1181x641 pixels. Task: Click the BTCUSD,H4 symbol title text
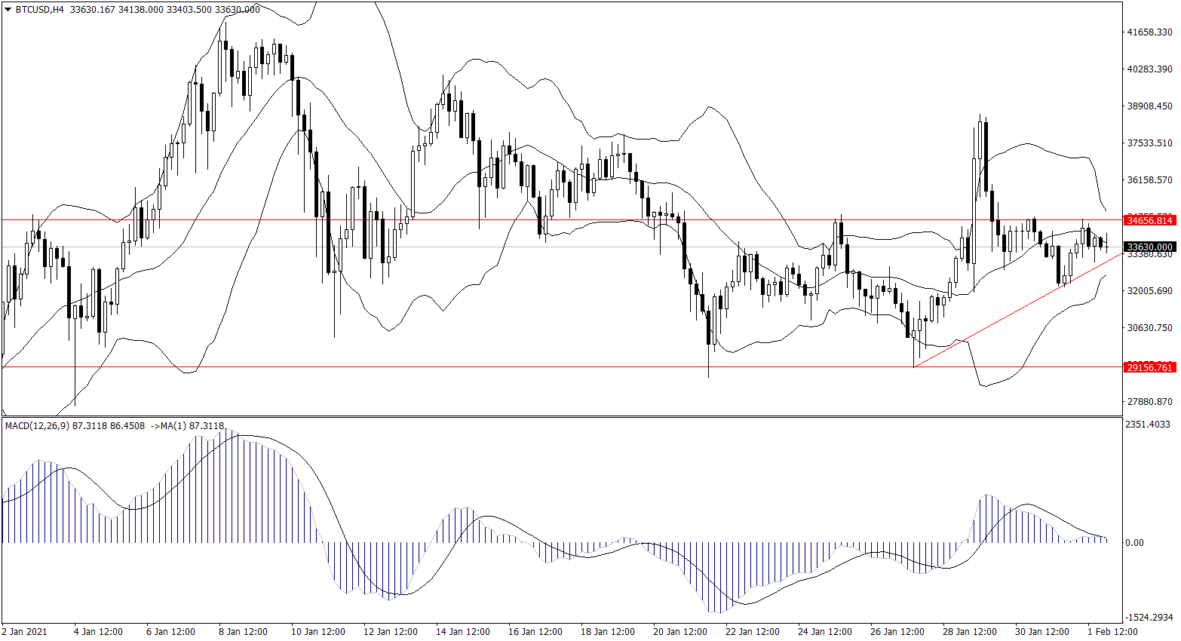coord(38,10)
